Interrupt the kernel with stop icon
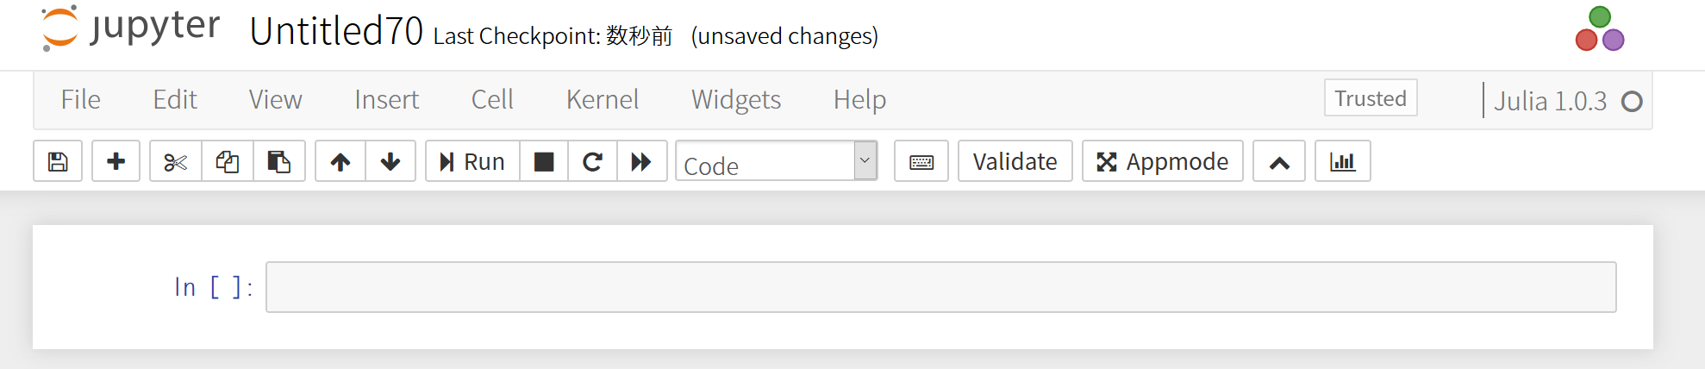This screenshot has height=369, width=1705. pos(544,161)
